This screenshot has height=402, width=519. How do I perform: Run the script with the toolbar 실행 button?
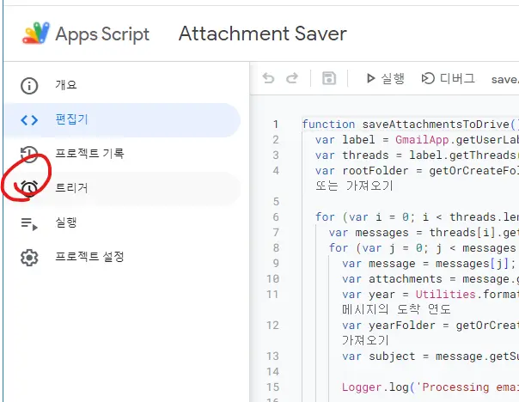pyautogui.click(x=385, y=79)
